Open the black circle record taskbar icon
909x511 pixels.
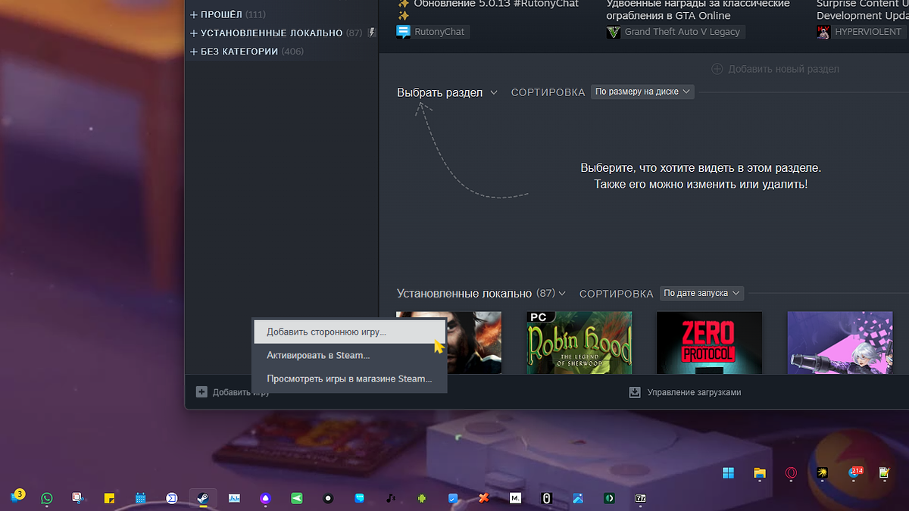pyautogui.click(x=328, y=498)
